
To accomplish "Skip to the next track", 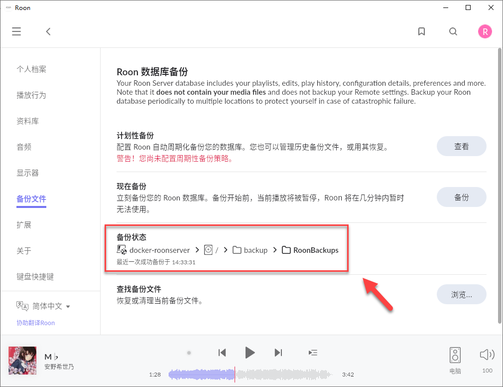I will tap(278, 353).
